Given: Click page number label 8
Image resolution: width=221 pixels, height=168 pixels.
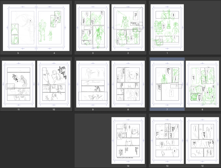Looking at the screenshot, I should [x=128, y=109].
